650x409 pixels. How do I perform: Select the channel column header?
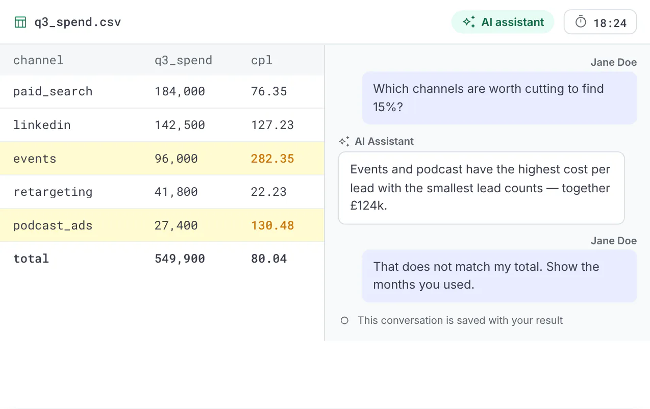[38, 60]
